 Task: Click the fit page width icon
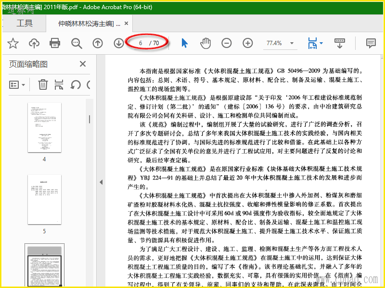pos(312,43)
